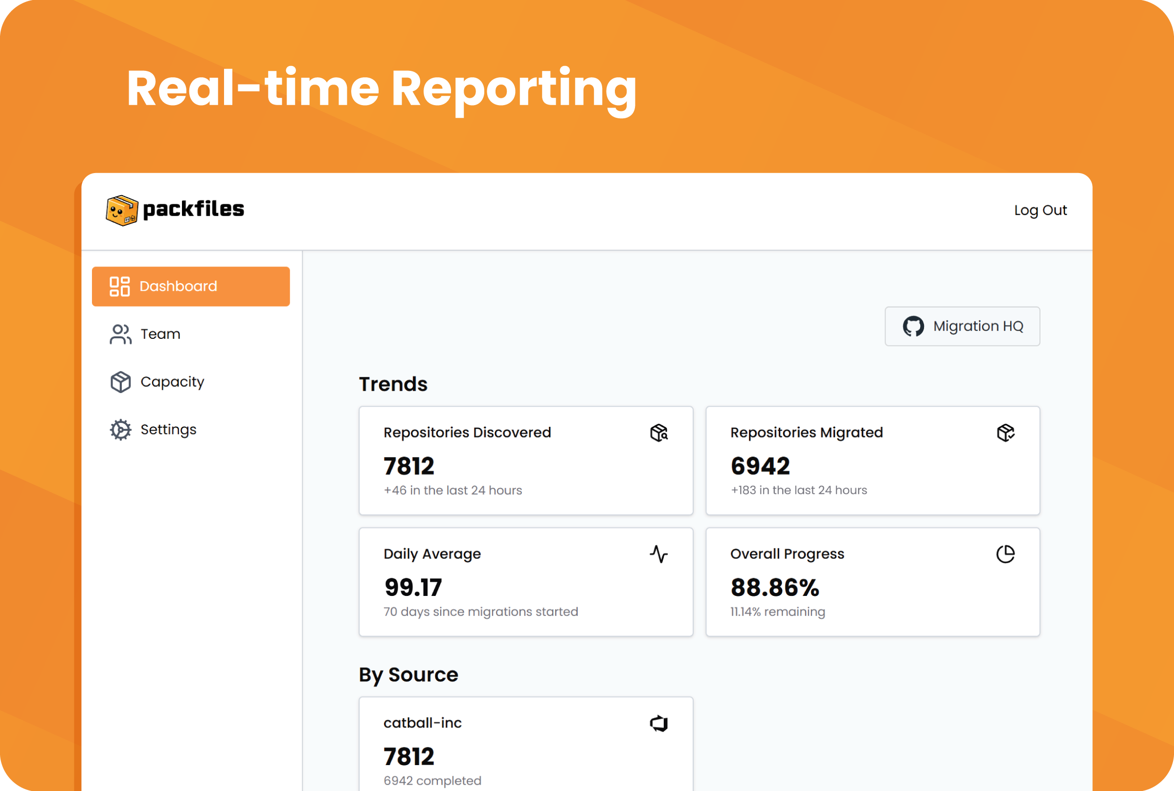
Task: Switch to the Capacity section
Action: point(172,381)
